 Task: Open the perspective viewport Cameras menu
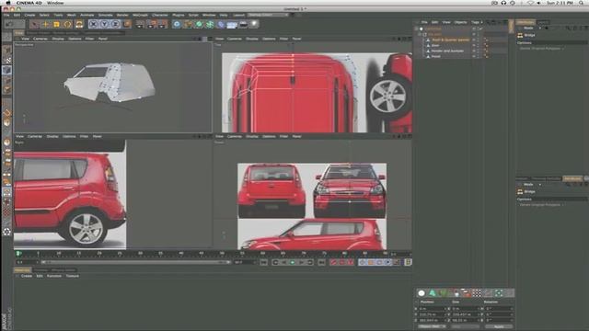click(x=40, y=39)
